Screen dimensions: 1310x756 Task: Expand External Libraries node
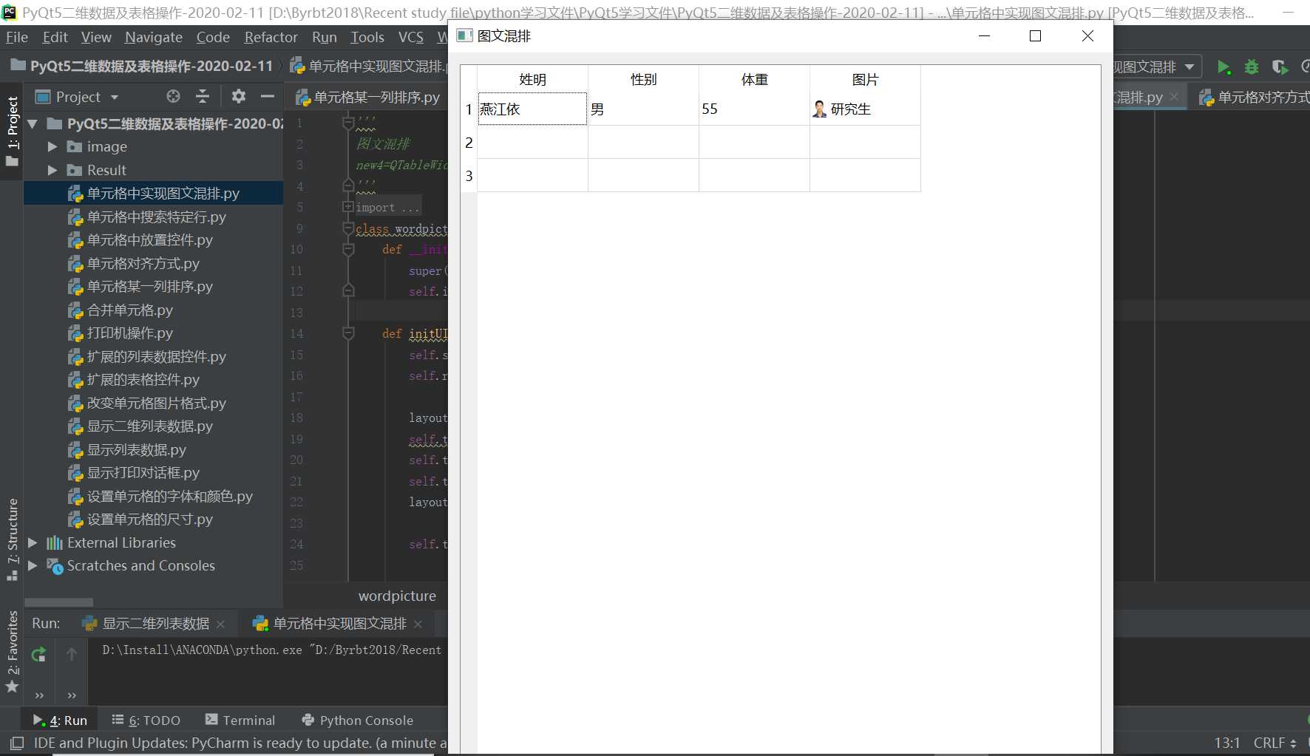point(33,542)
